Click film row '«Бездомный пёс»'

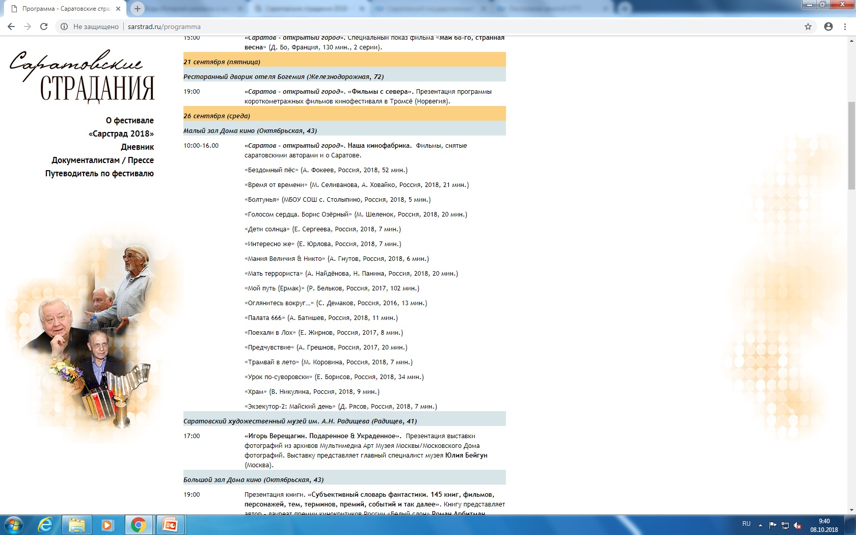(326, 170)
